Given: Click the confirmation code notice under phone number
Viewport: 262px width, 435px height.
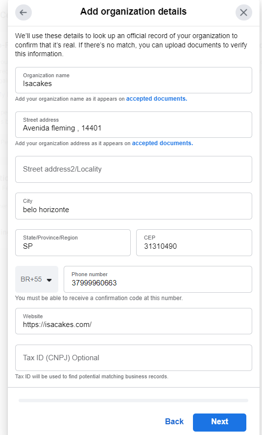Looking at the screenshot, I should (99, 298).
